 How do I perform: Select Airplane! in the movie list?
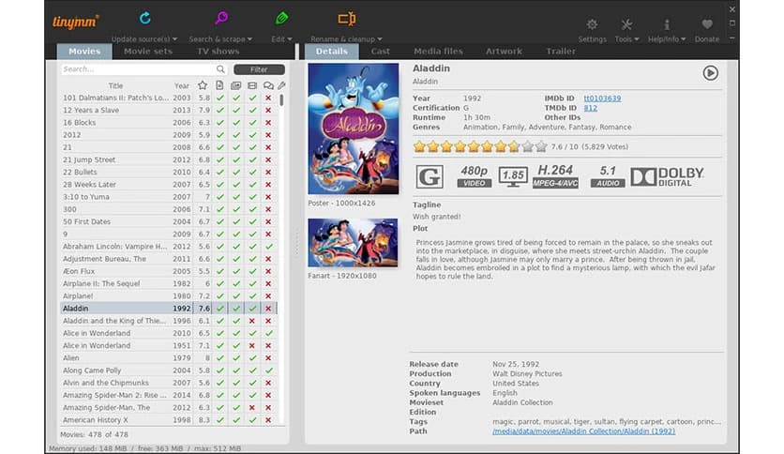point(169,296)
